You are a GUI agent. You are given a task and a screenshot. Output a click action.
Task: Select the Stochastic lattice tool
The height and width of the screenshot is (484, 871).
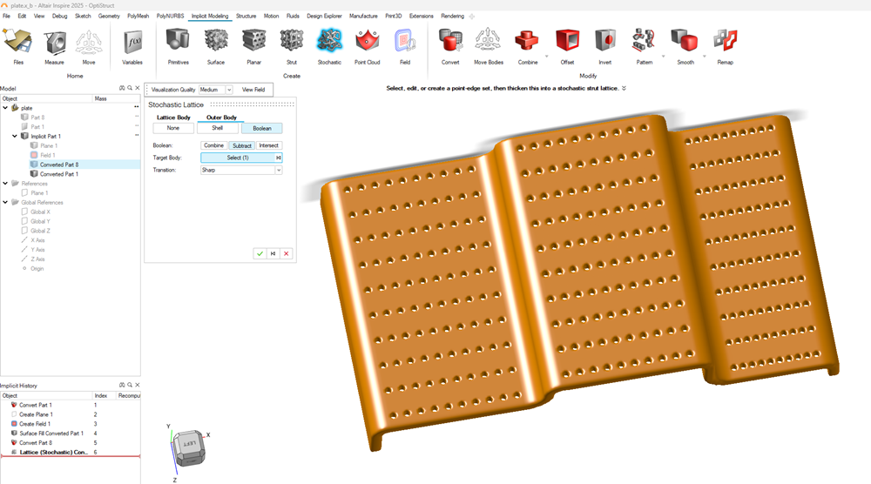(x=329, y=45)
